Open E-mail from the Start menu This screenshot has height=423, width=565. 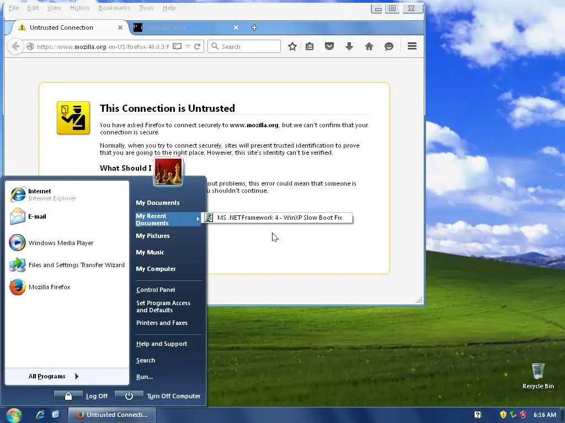pyautogui.click(x=67, y=216)
